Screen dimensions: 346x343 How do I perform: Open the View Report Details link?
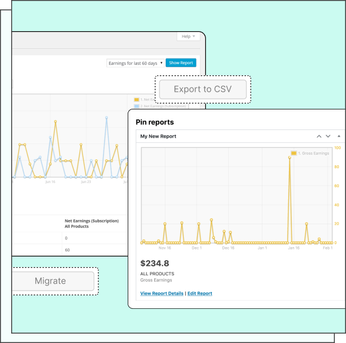tap(162, 294)
